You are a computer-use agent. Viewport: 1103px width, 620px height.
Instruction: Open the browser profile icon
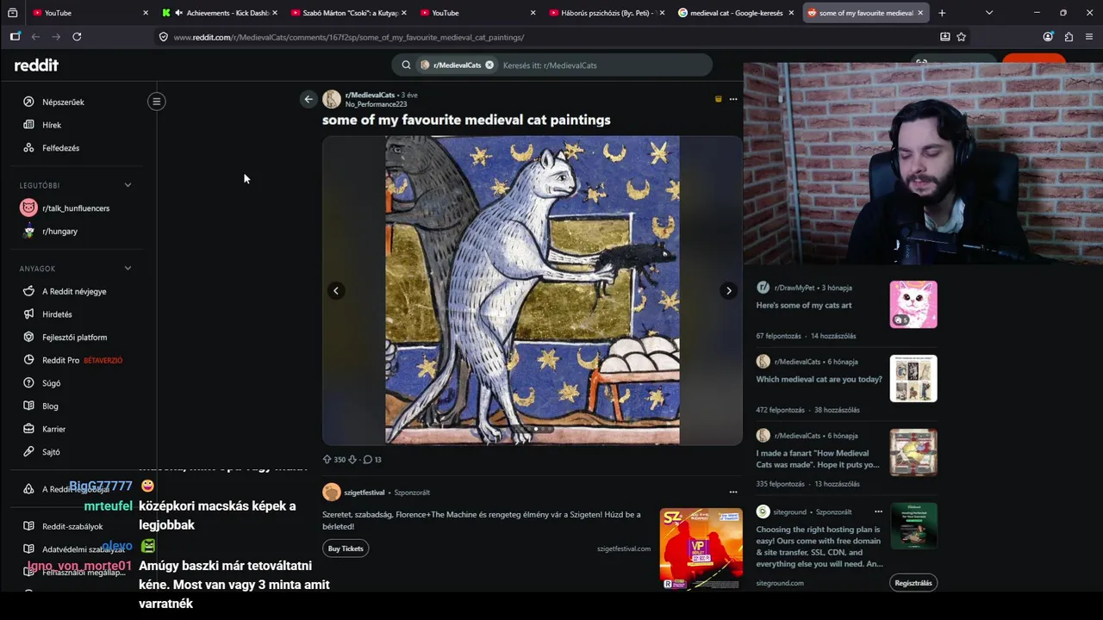pos(1048,37)
